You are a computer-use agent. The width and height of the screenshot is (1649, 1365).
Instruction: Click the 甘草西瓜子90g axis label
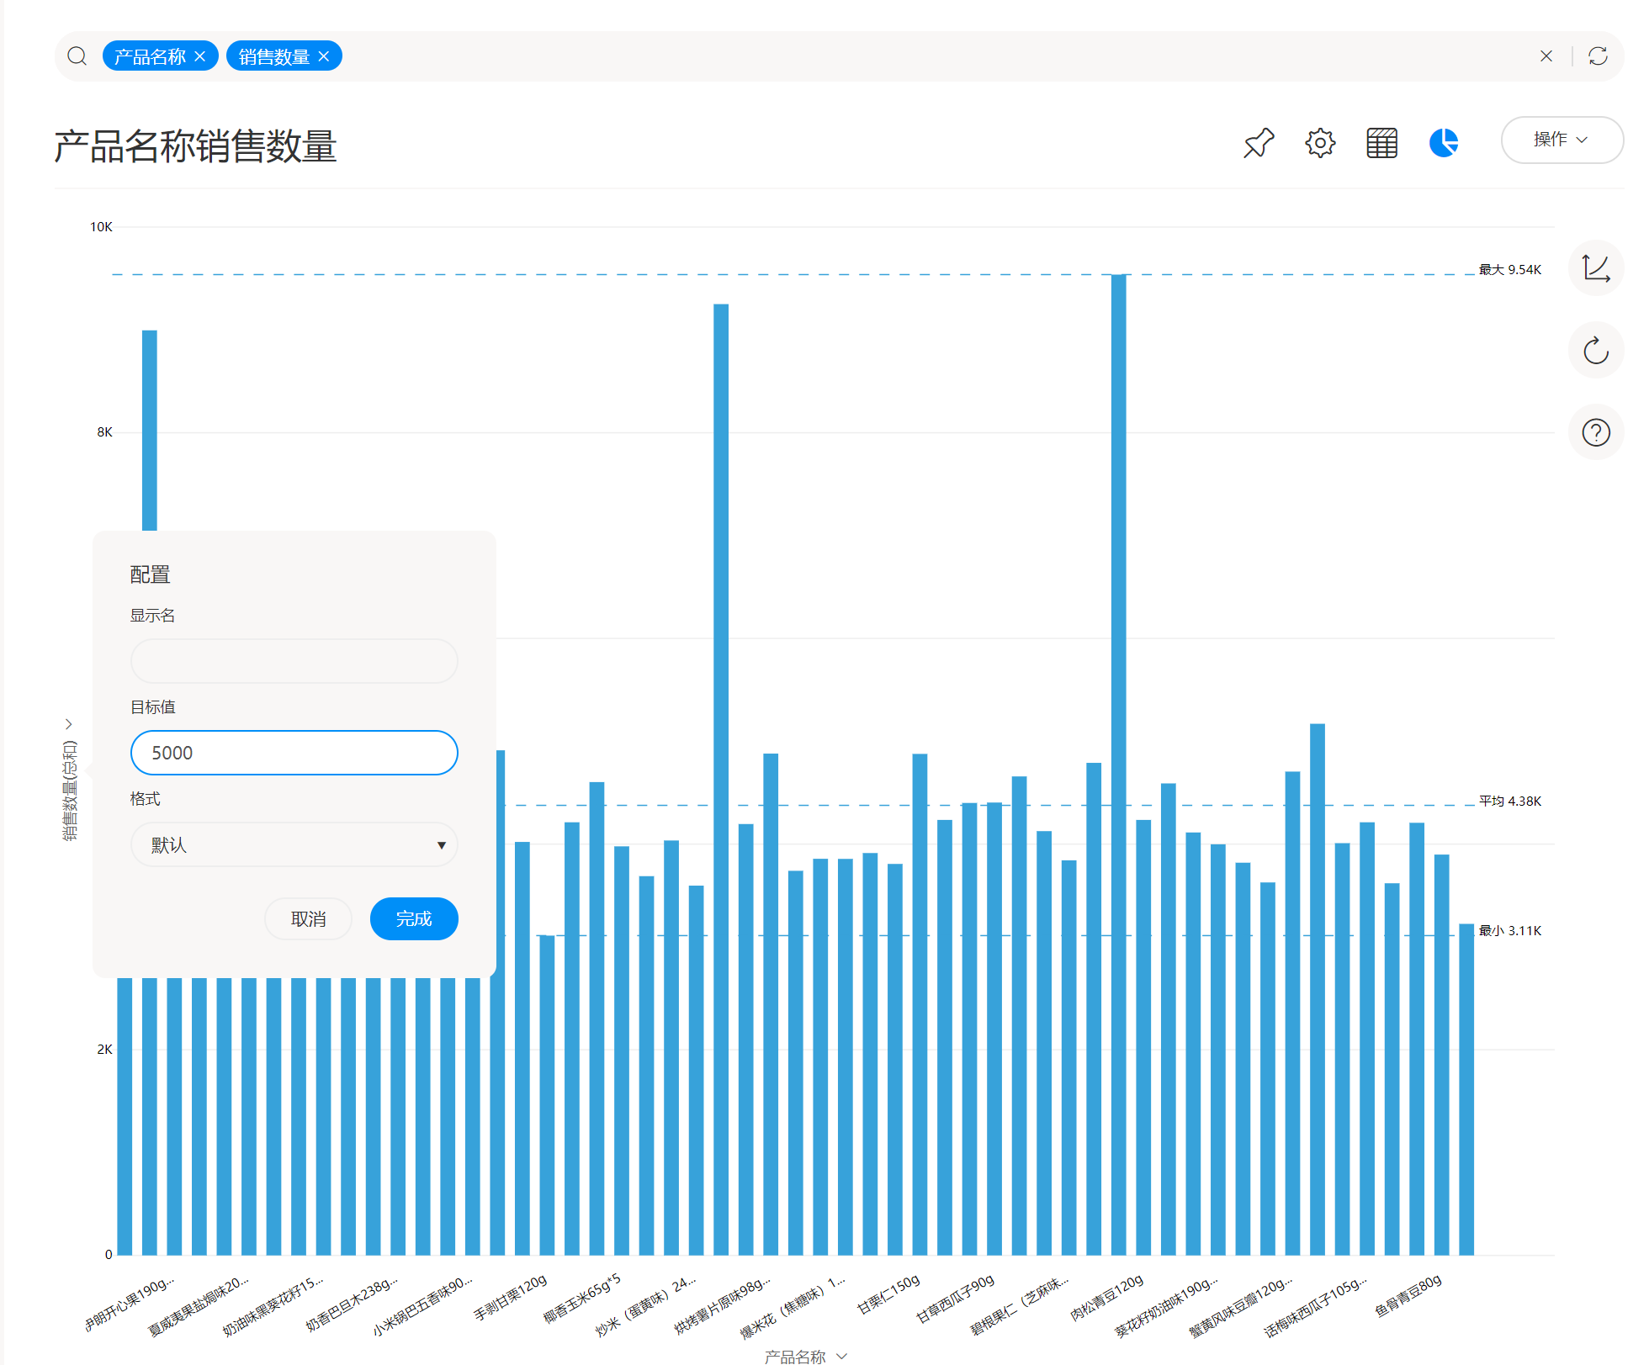click(x=955, y=1299)
